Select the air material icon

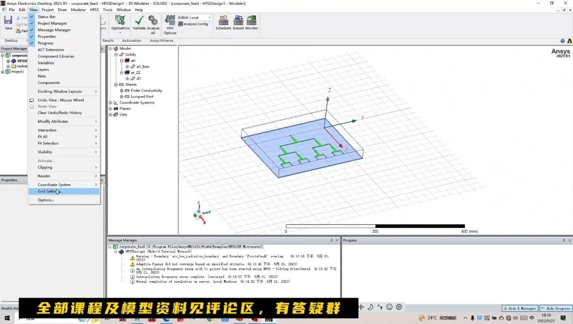[127, 60]
